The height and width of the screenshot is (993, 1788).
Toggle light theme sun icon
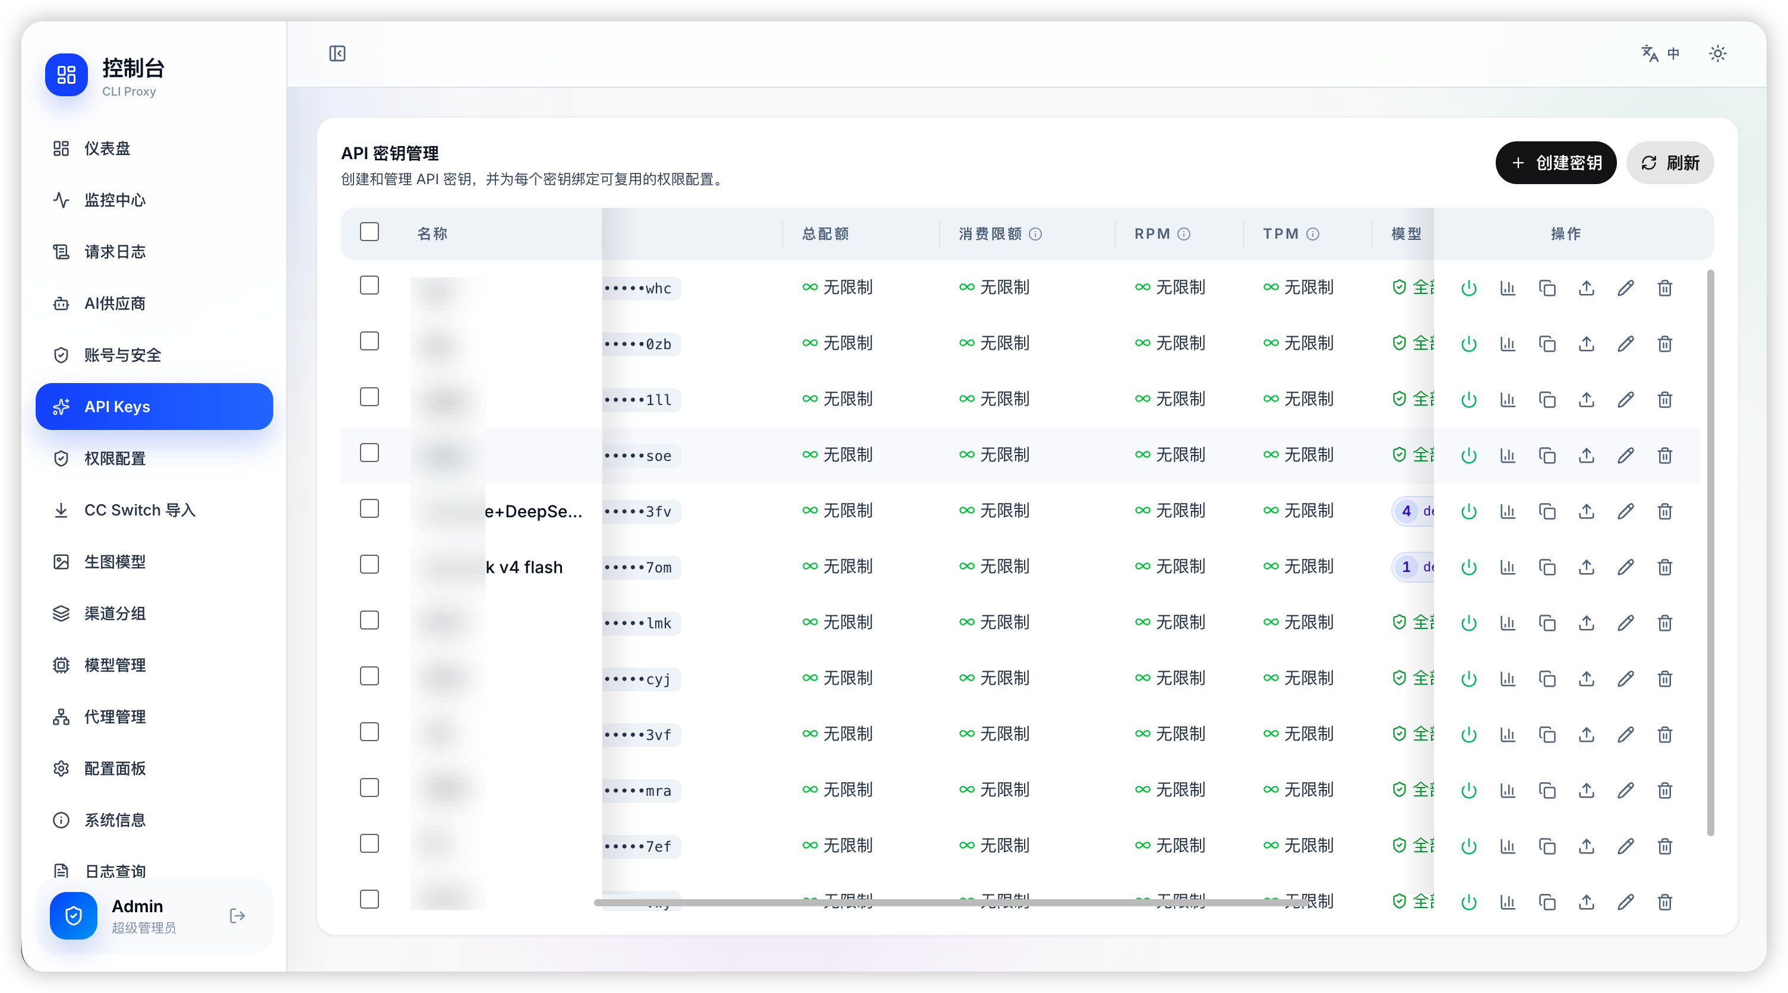point(1717,53)
